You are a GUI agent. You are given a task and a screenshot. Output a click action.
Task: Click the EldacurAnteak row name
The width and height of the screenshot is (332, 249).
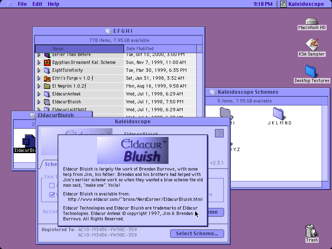[66, 94]
